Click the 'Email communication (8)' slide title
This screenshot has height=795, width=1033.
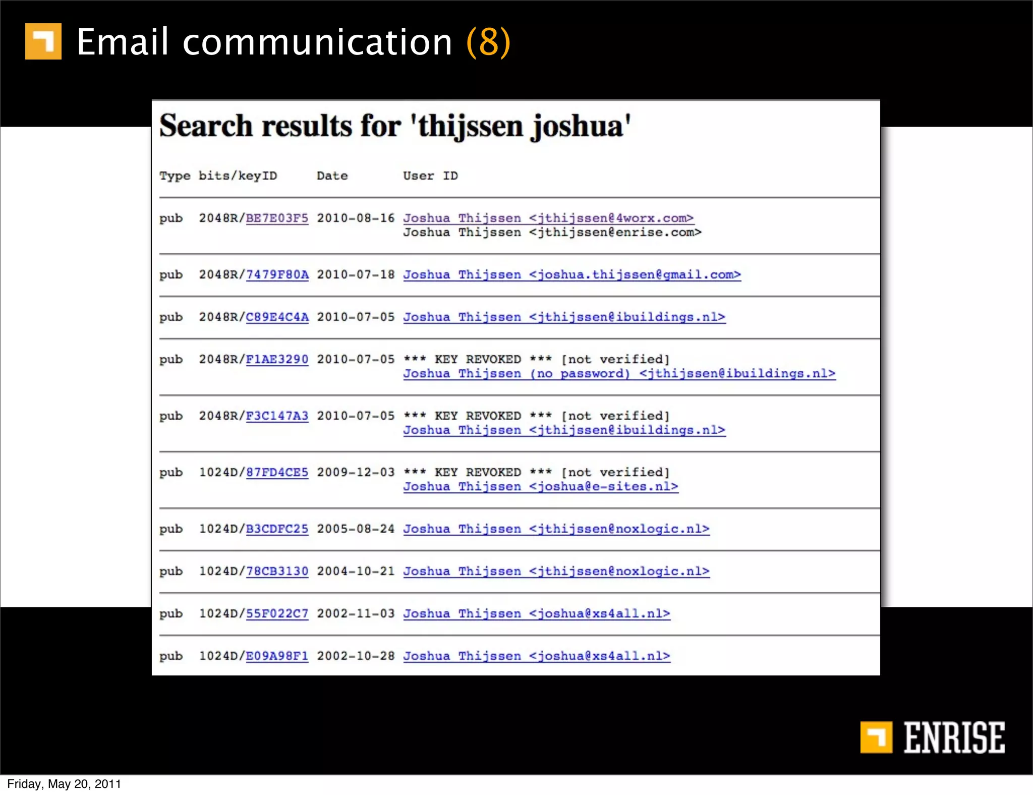pyautogui.click(x=294, y=42)
